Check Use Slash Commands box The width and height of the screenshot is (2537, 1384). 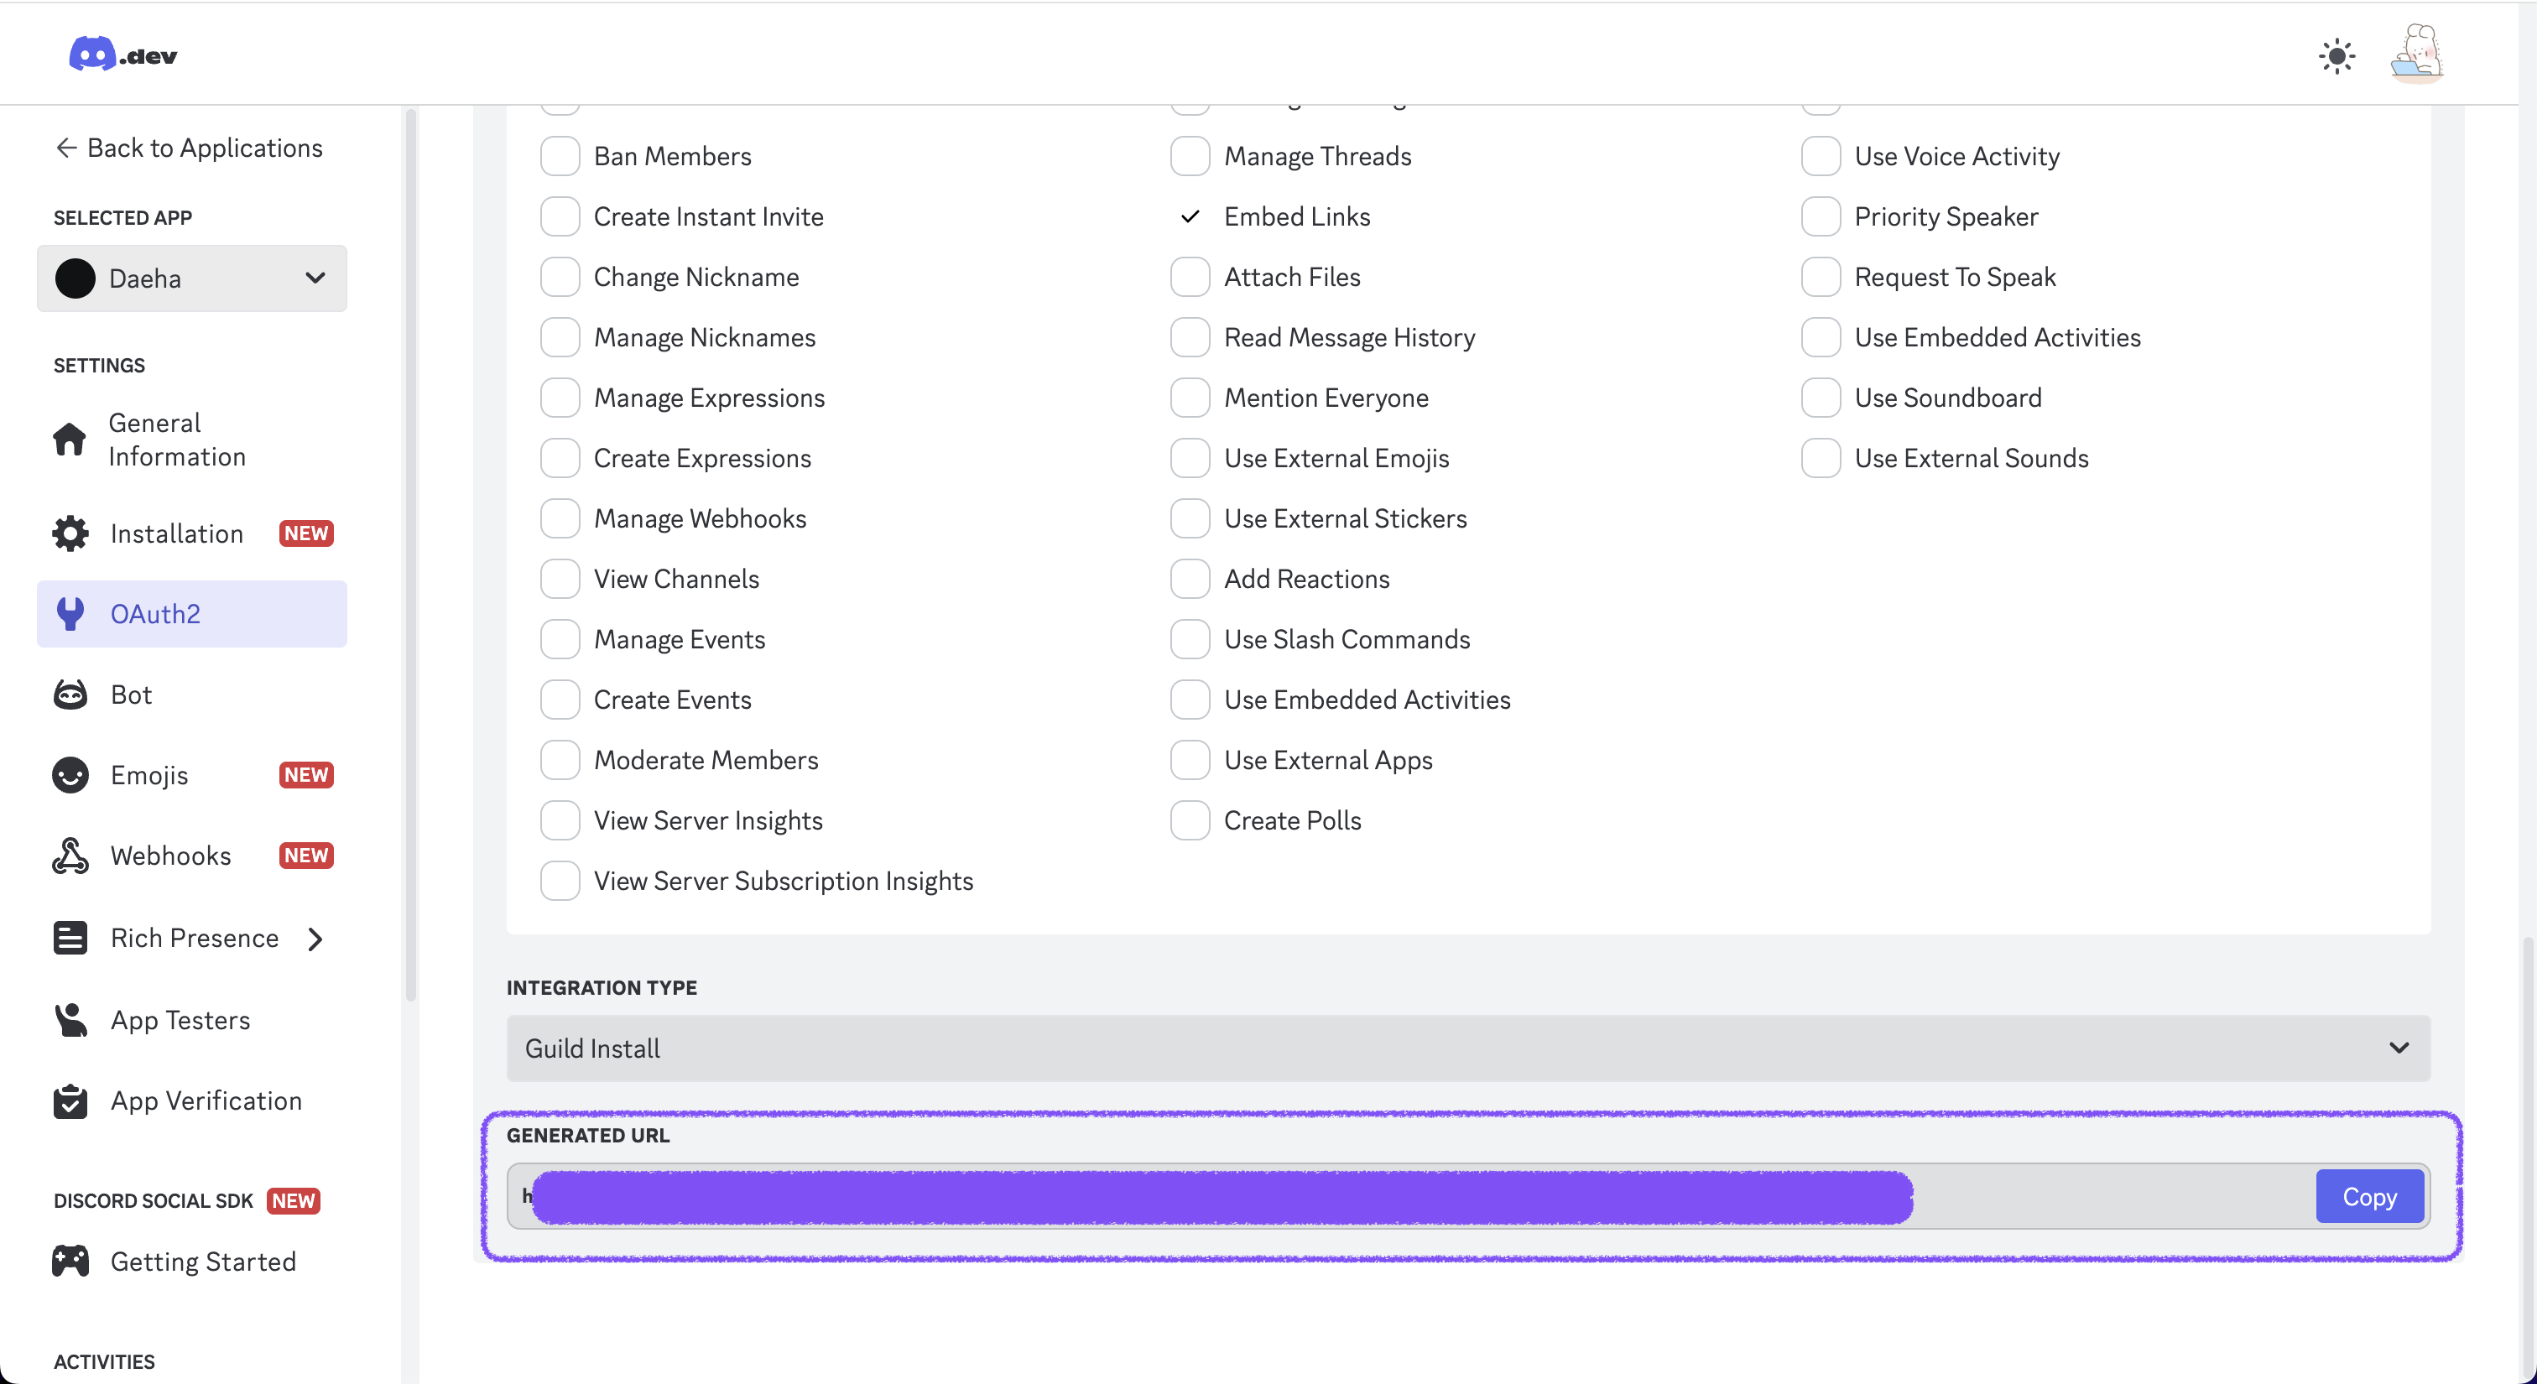(1190, 639)
